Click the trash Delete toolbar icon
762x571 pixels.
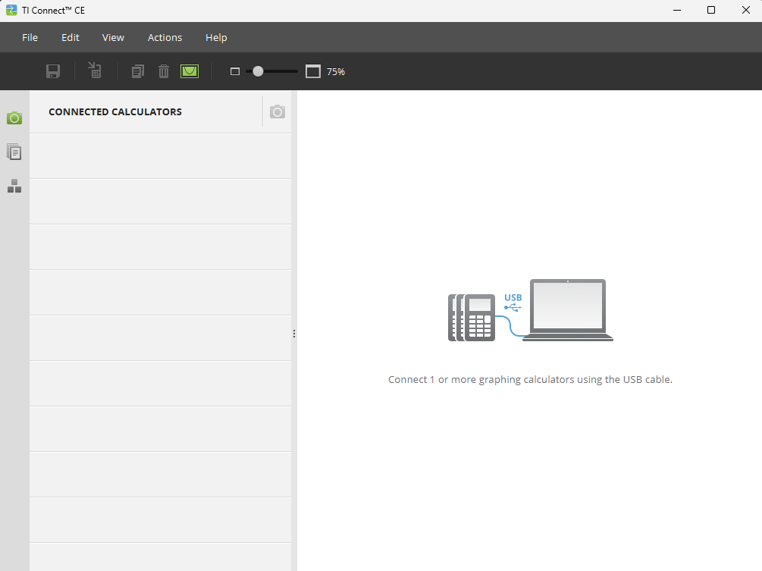tap(164, 71)
